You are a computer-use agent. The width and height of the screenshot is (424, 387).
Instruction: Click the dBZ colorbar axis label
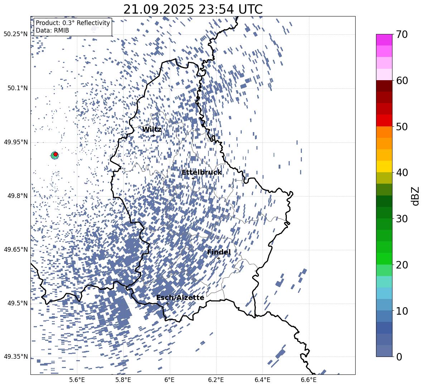pyautogui.click(x=416, y=196)
